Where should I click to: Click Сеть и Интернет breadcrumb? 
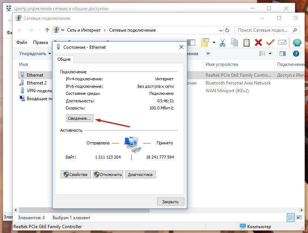(84, 30)
